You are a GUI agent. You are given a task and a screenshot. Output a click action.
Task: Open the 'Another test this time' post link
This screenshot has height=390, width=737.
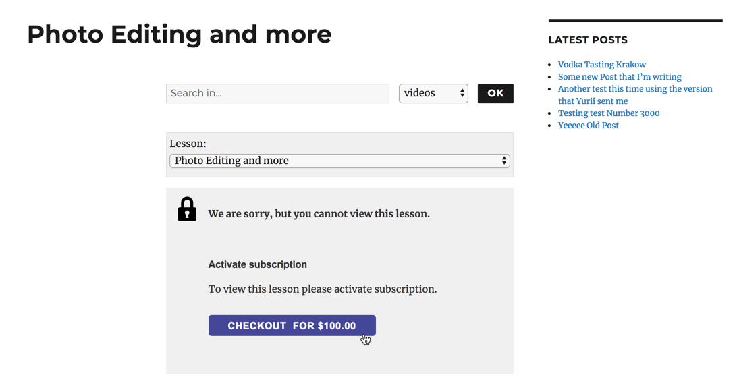pos(634,89)
